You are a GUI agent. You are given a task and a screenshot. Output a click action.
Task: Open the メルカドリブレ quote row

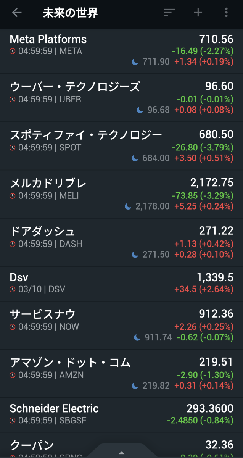[48, 184]
